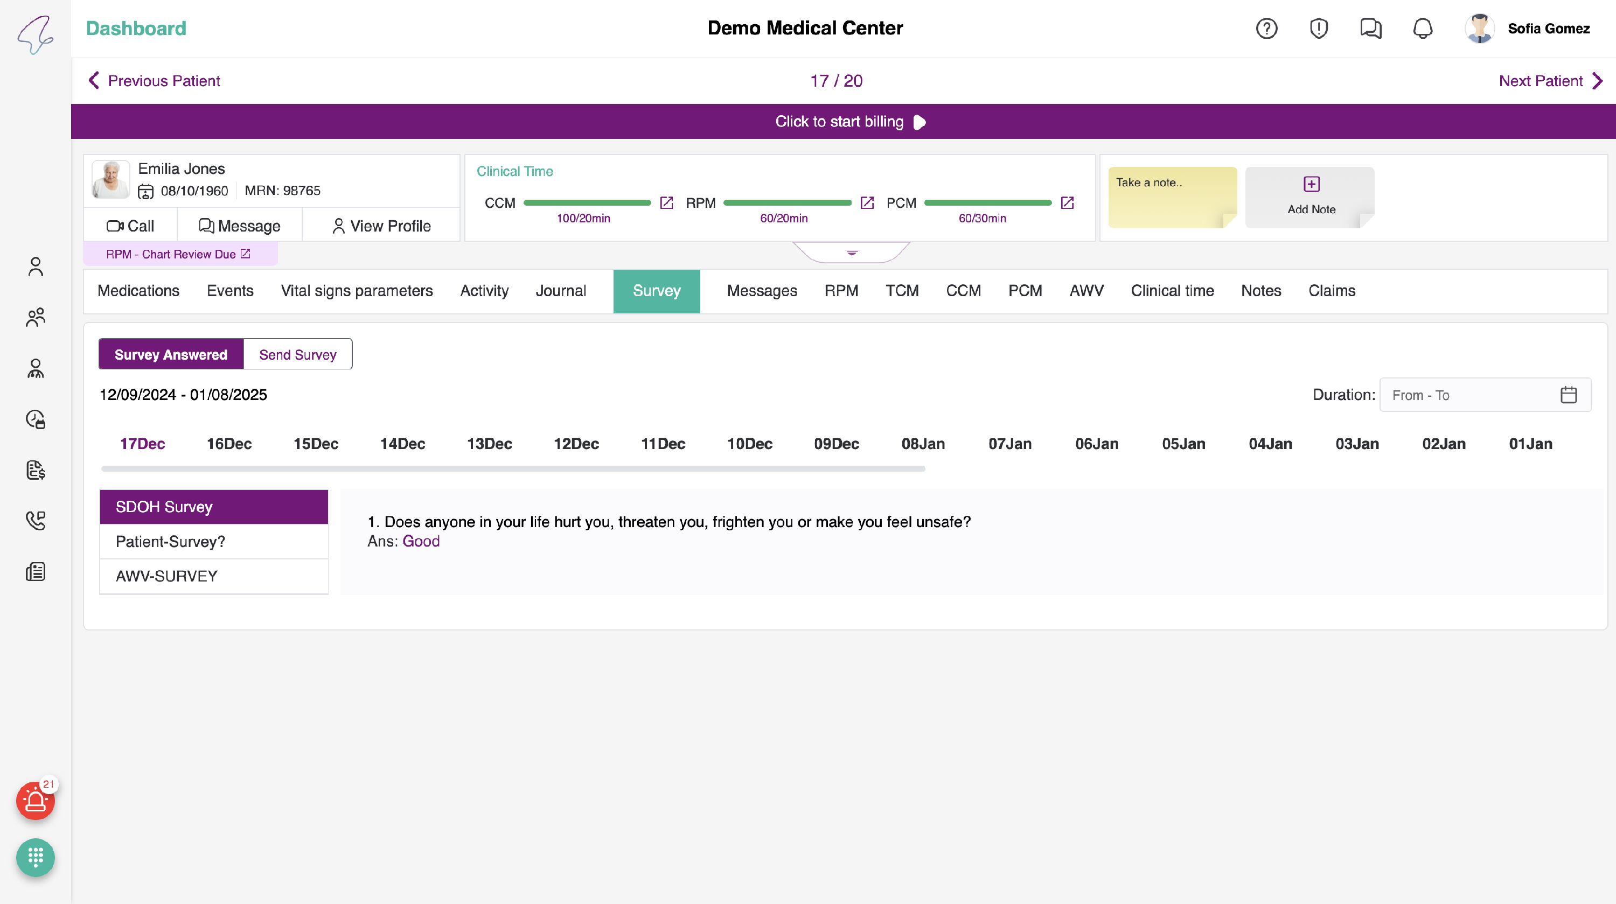
Task: Click the View Profile button
Action: coord(381,226)
